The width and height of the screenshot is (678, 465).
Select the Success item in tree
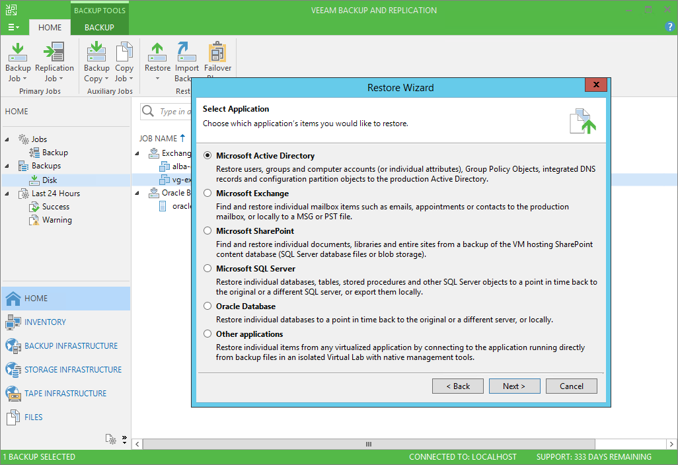pos(56,207)
